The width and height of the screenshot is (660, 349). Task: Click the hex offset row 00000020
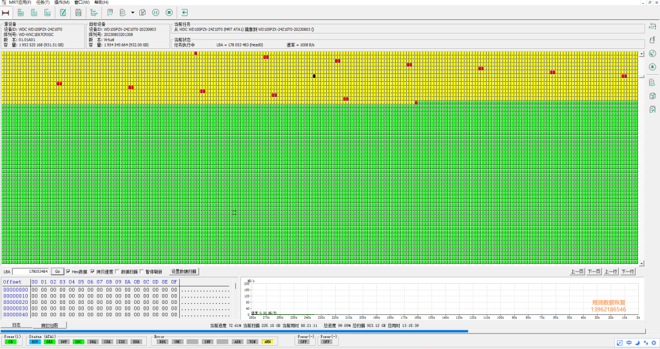pyautogui.click(x=15, y=302)
